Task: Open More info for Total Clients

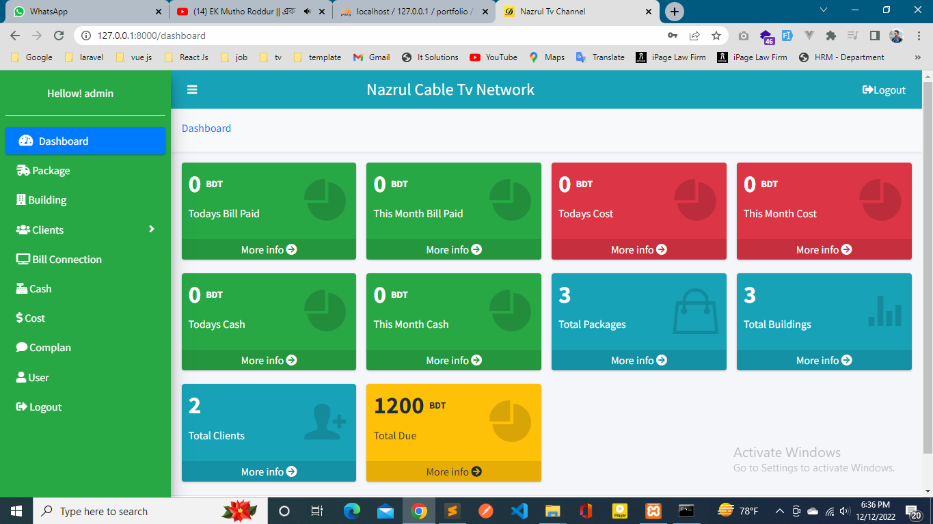Action: pyautogui.click(x=269, y=472)
